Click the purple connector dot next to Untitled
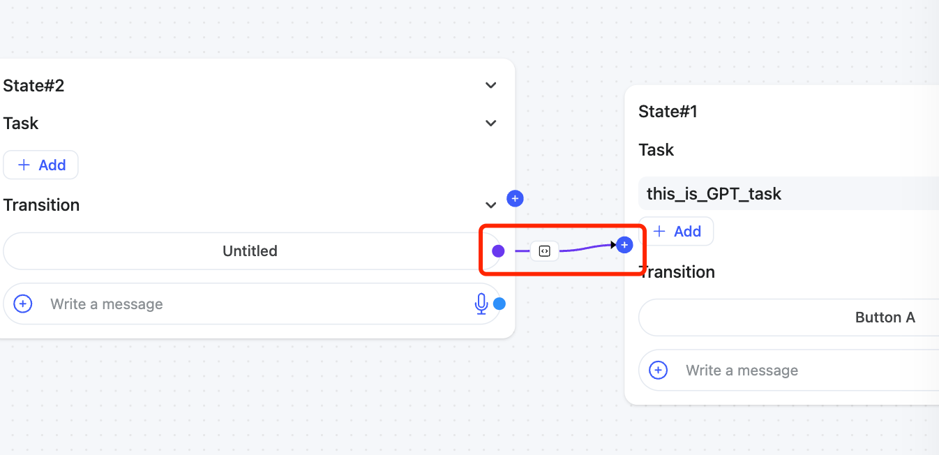This screenshot has height=455, width=939. pos(498,251)
